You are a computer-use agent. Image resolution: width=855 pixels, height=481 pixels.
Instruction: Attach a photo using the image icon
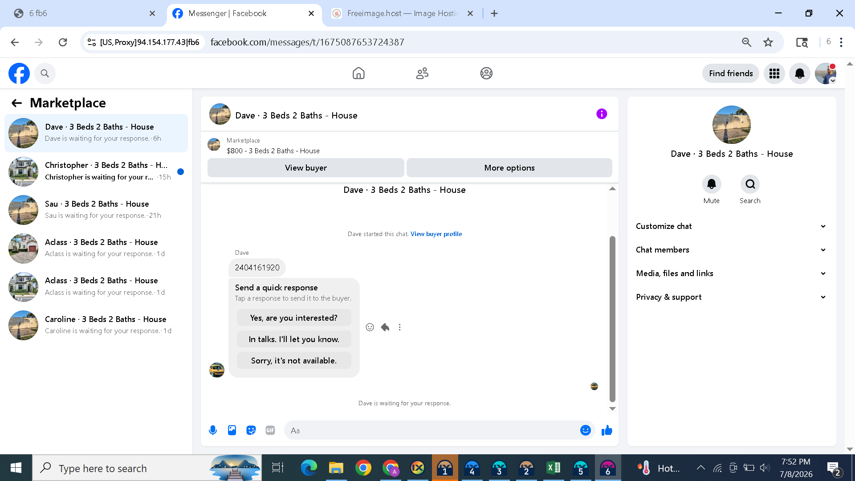(x=232, y=430)
